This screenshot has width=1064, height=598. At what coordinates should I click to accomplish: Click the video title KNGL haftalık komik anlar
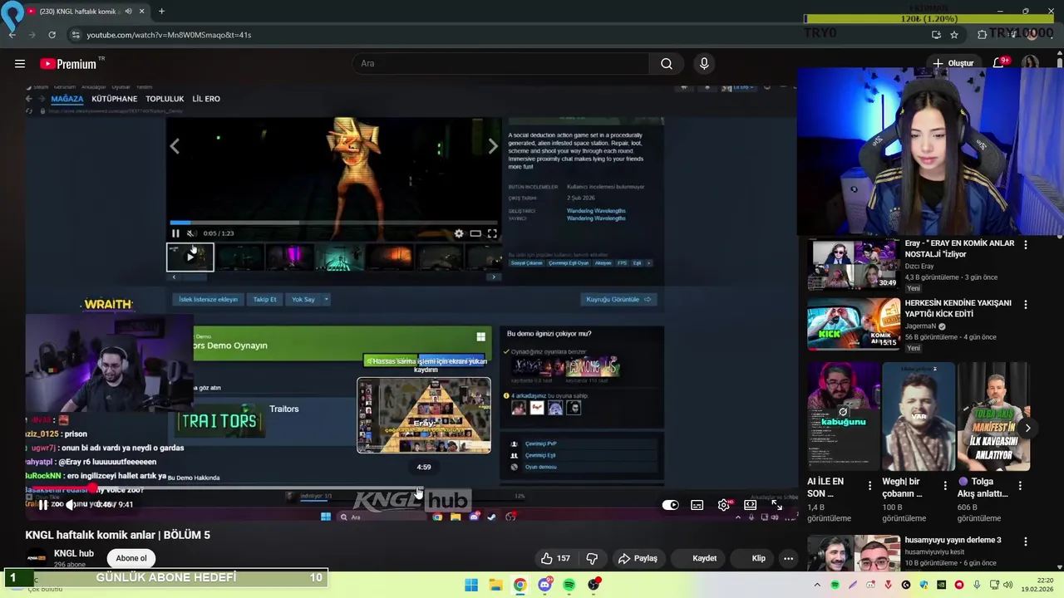(117, 535)
